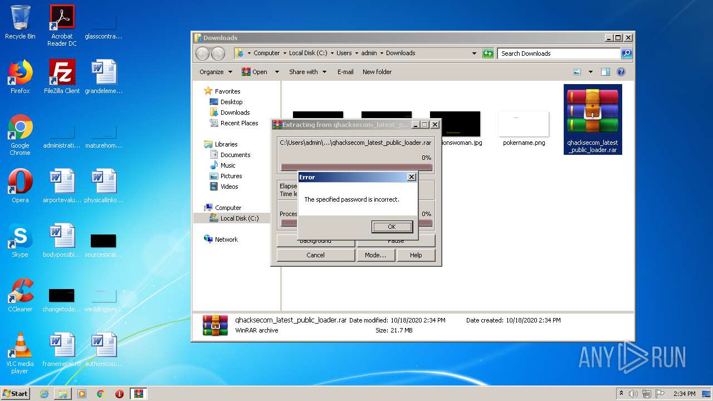This screenshot has width=713, height=401.
Task: Launch Opera desktop shortcut
Action: [x=20, y=186]
